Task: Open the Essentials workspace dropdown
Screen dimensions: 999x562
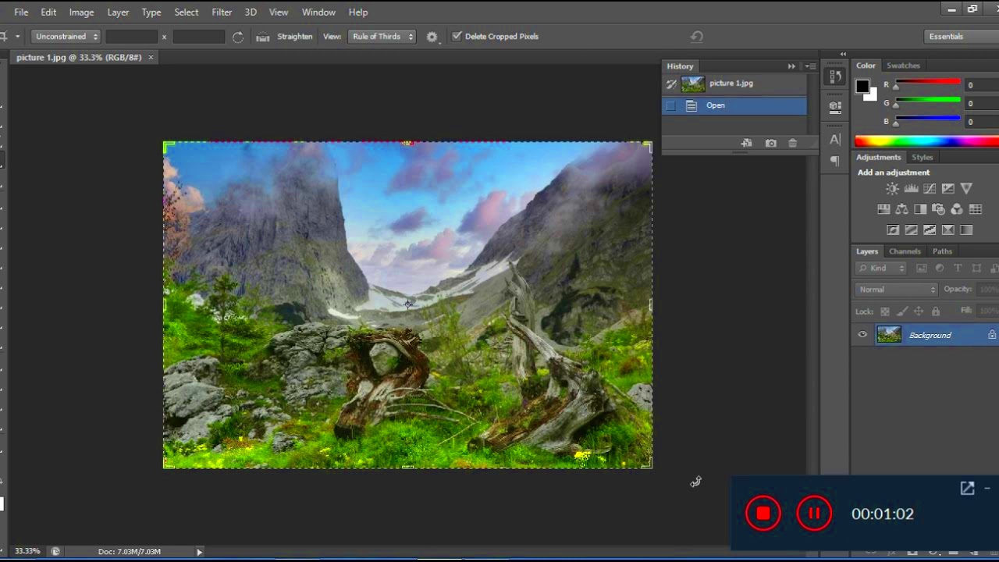Action: tap(962, 37)
